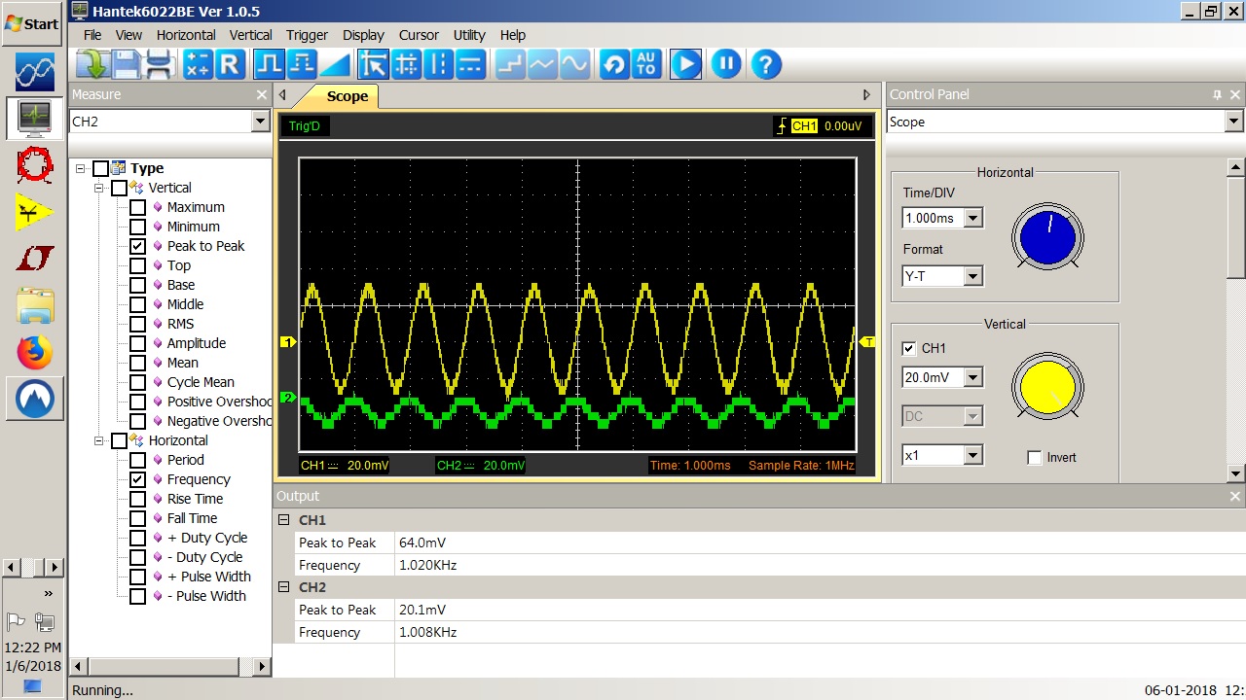Enable the vertical cursors icon
The height and width of the screenshot is (700, 1246).
(438, 64)
